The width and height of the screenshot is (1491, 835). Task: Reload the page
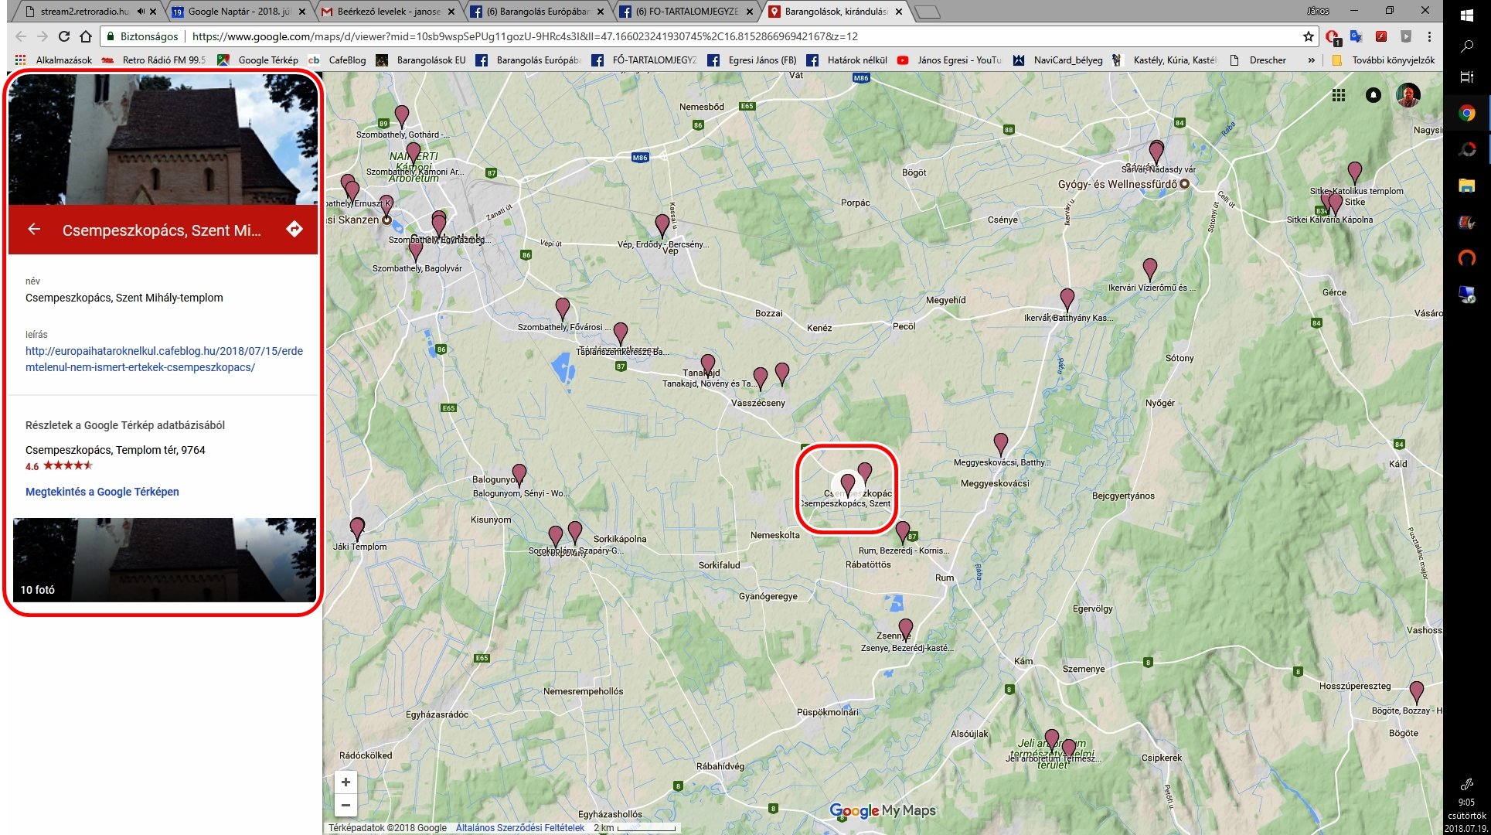pyautogui.click(x=64, y=36)
